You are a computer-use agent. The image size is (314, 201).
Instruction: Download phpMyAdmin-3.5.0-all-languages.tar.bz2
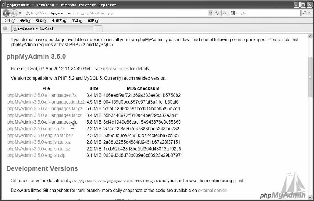click(46, 102)
